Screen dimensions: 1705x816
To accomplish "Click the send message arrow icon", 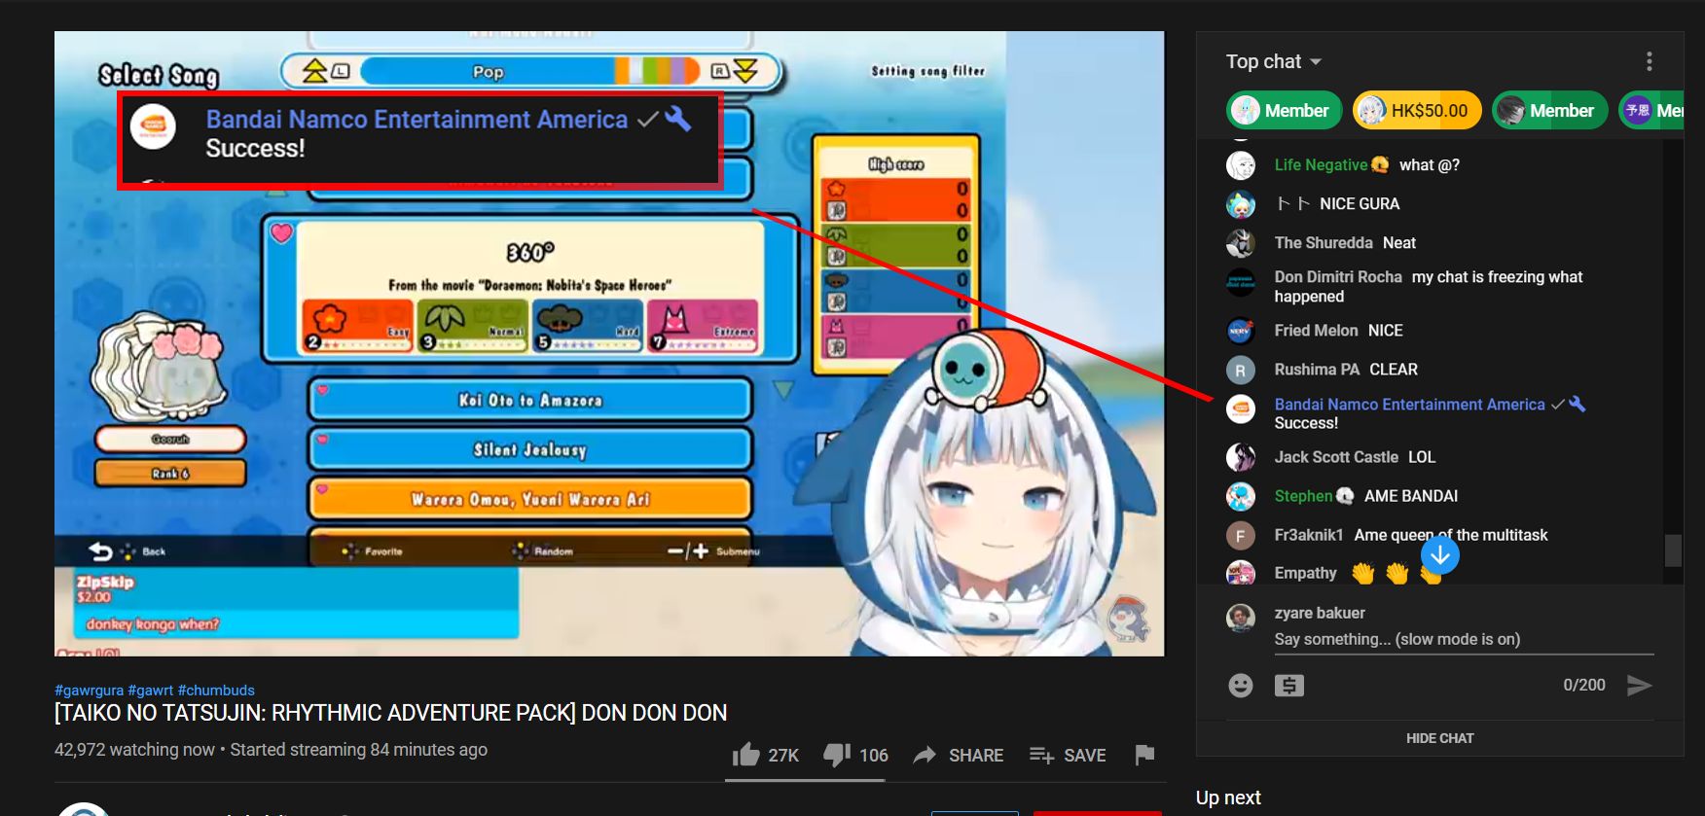I will (x=1639, y=686).
